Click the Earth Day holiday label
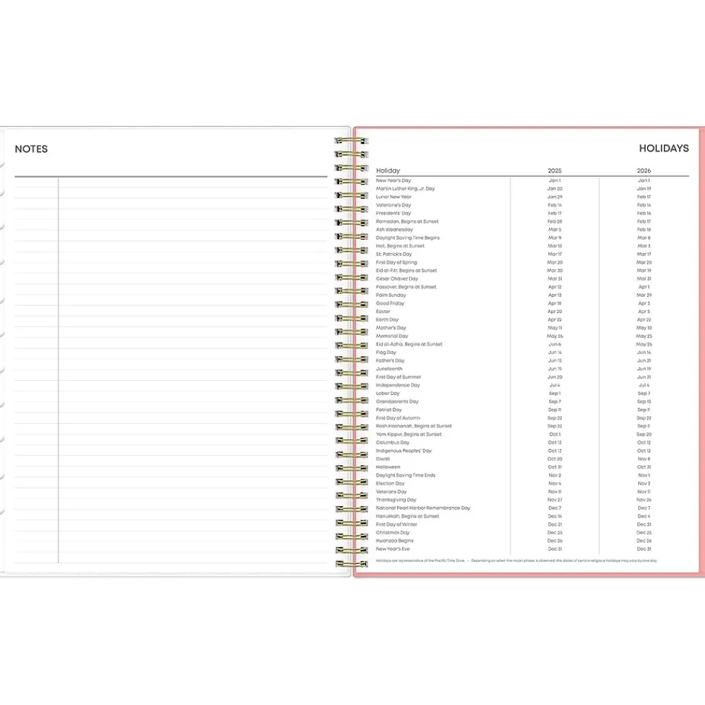Image resolution: width=705 pixels, height=705 pixels. tap(387, 319)
